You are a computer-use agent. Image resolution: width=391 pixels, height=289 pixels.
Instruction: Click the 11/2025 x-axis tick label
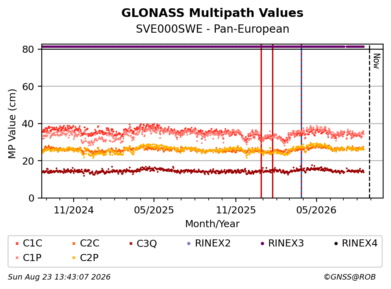click(236, 210)
